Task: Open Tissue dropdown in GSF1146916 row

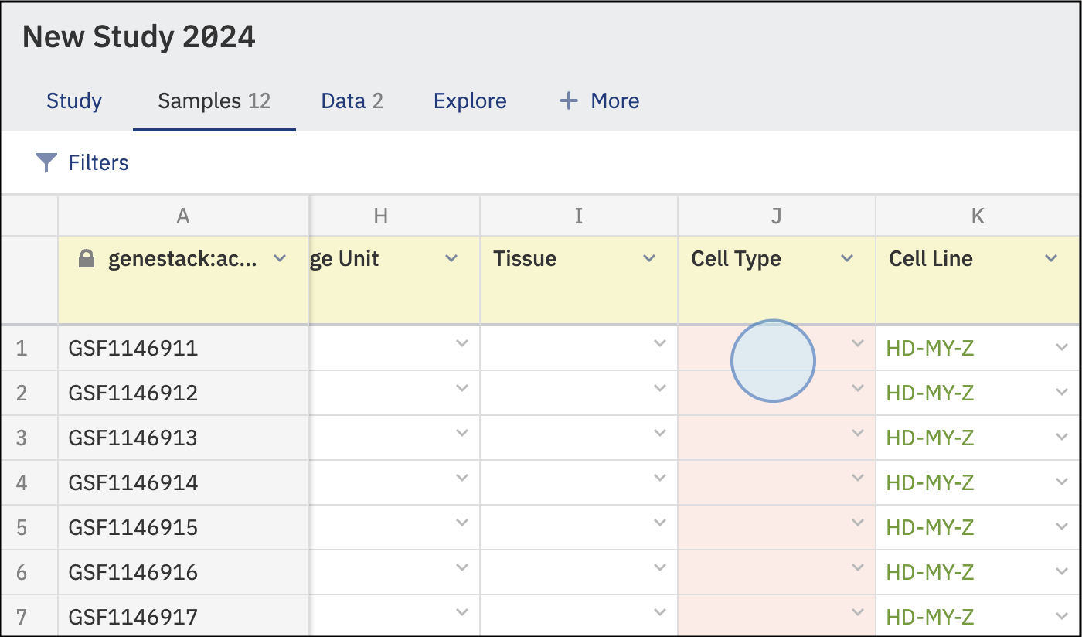Action: pyautogui.click(x=660, y=567)
